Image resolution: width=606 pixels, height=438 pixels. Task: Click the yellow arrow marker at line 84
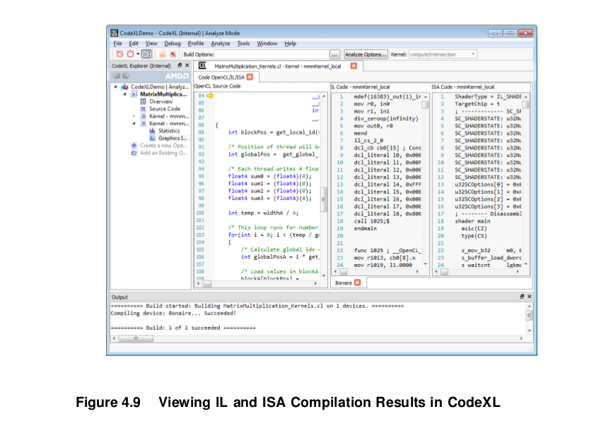[210, 96]
